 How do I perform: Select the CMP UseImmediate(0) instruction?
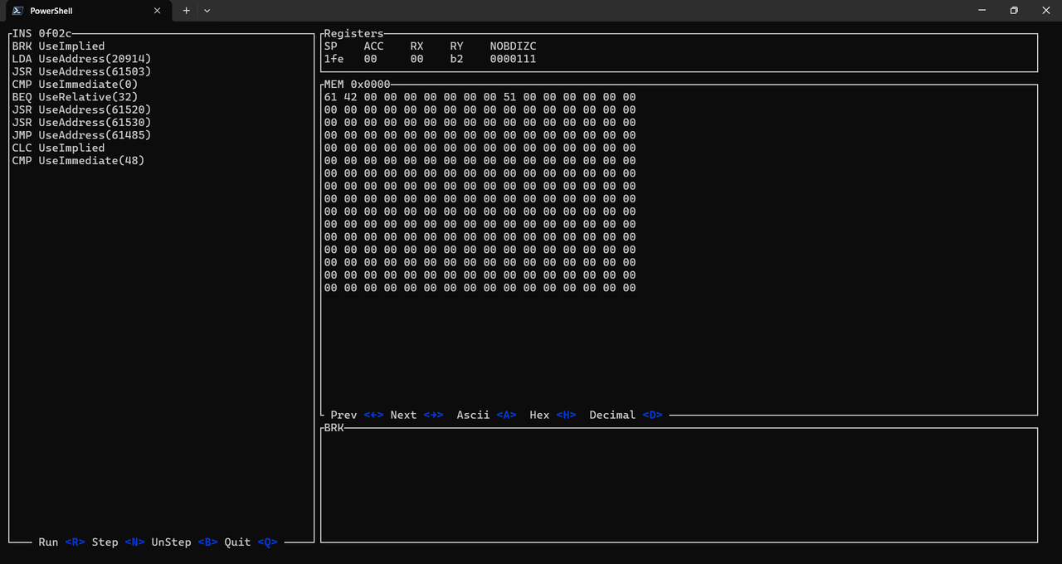(75, 85)
